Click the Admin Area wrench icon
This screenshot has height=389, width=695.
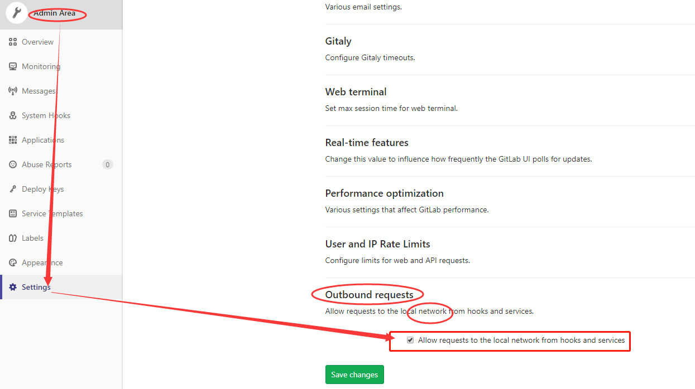tap(17, 13)
